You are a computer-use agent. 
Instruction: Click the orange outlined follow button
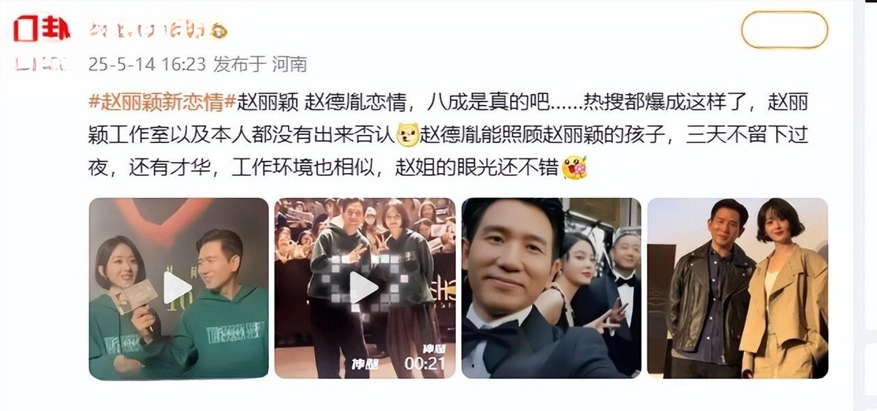coord(784,30)
